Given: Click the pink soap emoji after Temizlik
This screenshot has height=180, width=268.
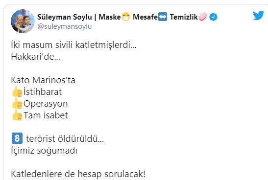Looking at the screenshot, I should pyautogui.click(x=203, y=17).
